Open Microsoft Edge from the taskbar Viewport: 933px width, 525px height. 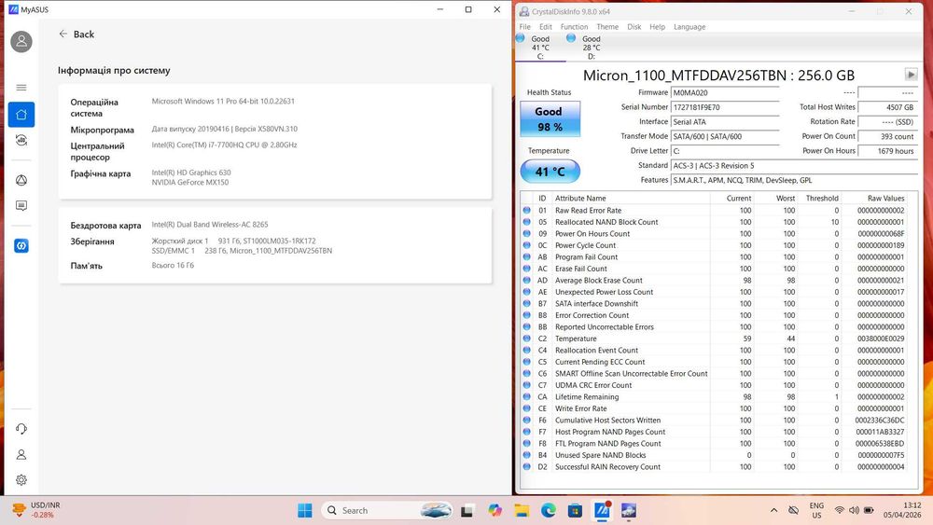(x=548, y=510)
